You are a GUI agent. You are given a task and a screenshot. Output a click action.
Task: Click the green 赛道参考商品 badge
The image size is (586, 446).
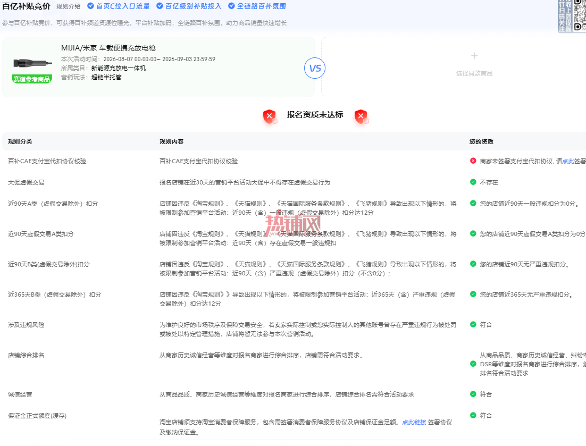(x=32, y=79)
